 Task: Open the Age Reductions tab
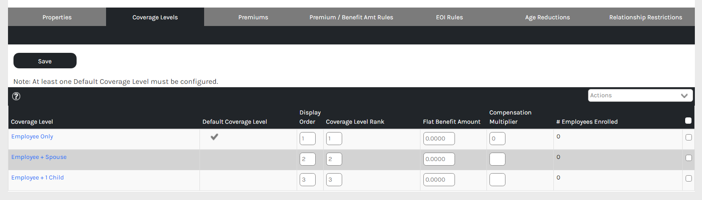coord(547,17)
